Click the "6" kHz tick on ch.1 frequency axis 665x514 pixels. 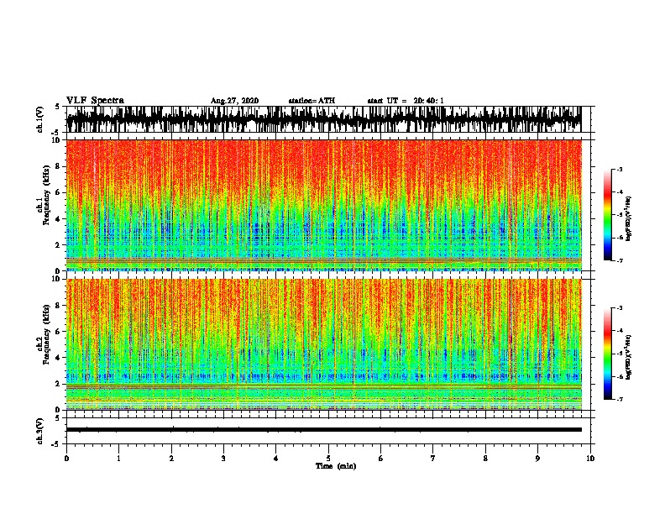[60, 192]
